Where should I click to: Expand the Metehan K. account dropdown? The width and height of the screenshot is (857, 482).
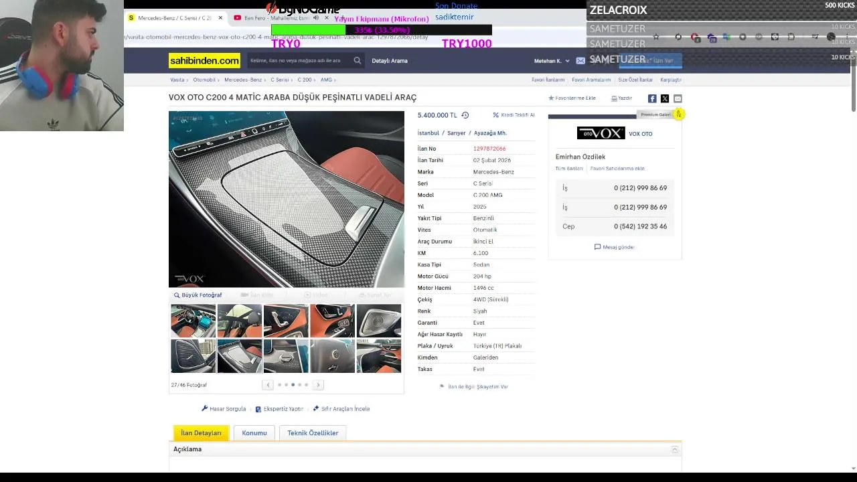point(552,61)
